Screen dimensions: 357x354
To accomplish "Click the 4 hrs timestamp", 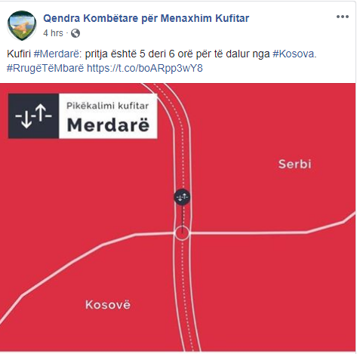I will (53, 33).
